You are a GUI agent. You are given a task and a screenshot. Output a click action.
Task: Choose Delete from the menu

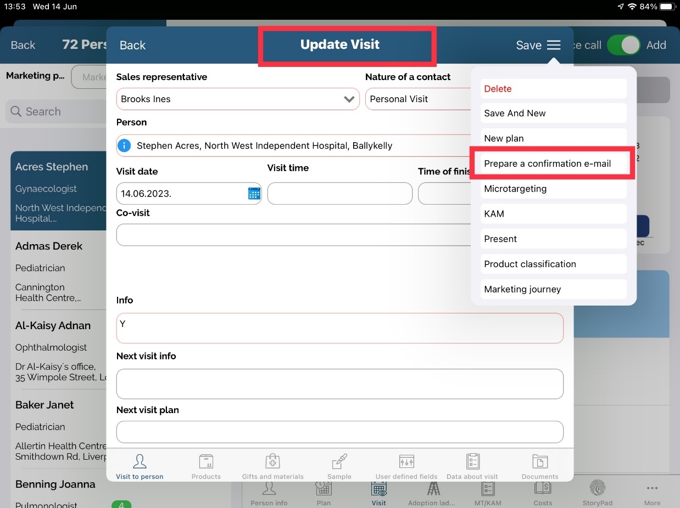[553, 89]
